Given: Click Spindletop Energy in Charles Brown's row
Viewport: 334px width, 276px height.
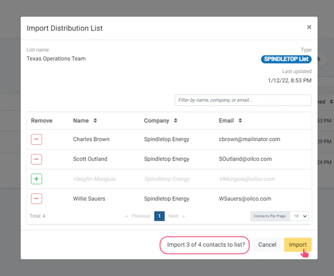Looking at the screenshot, I should (167, 139).
